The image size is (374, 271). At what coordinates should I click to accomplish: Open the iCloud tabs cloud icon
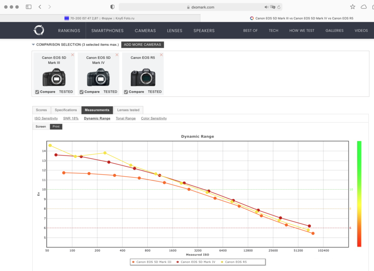coord(364,7)
